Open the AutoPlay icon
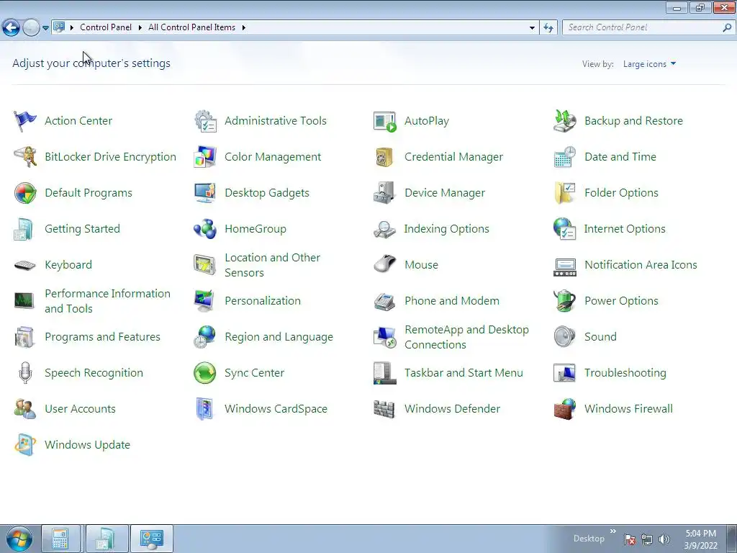This screenshot has height=553, width=737. (384, 121)
